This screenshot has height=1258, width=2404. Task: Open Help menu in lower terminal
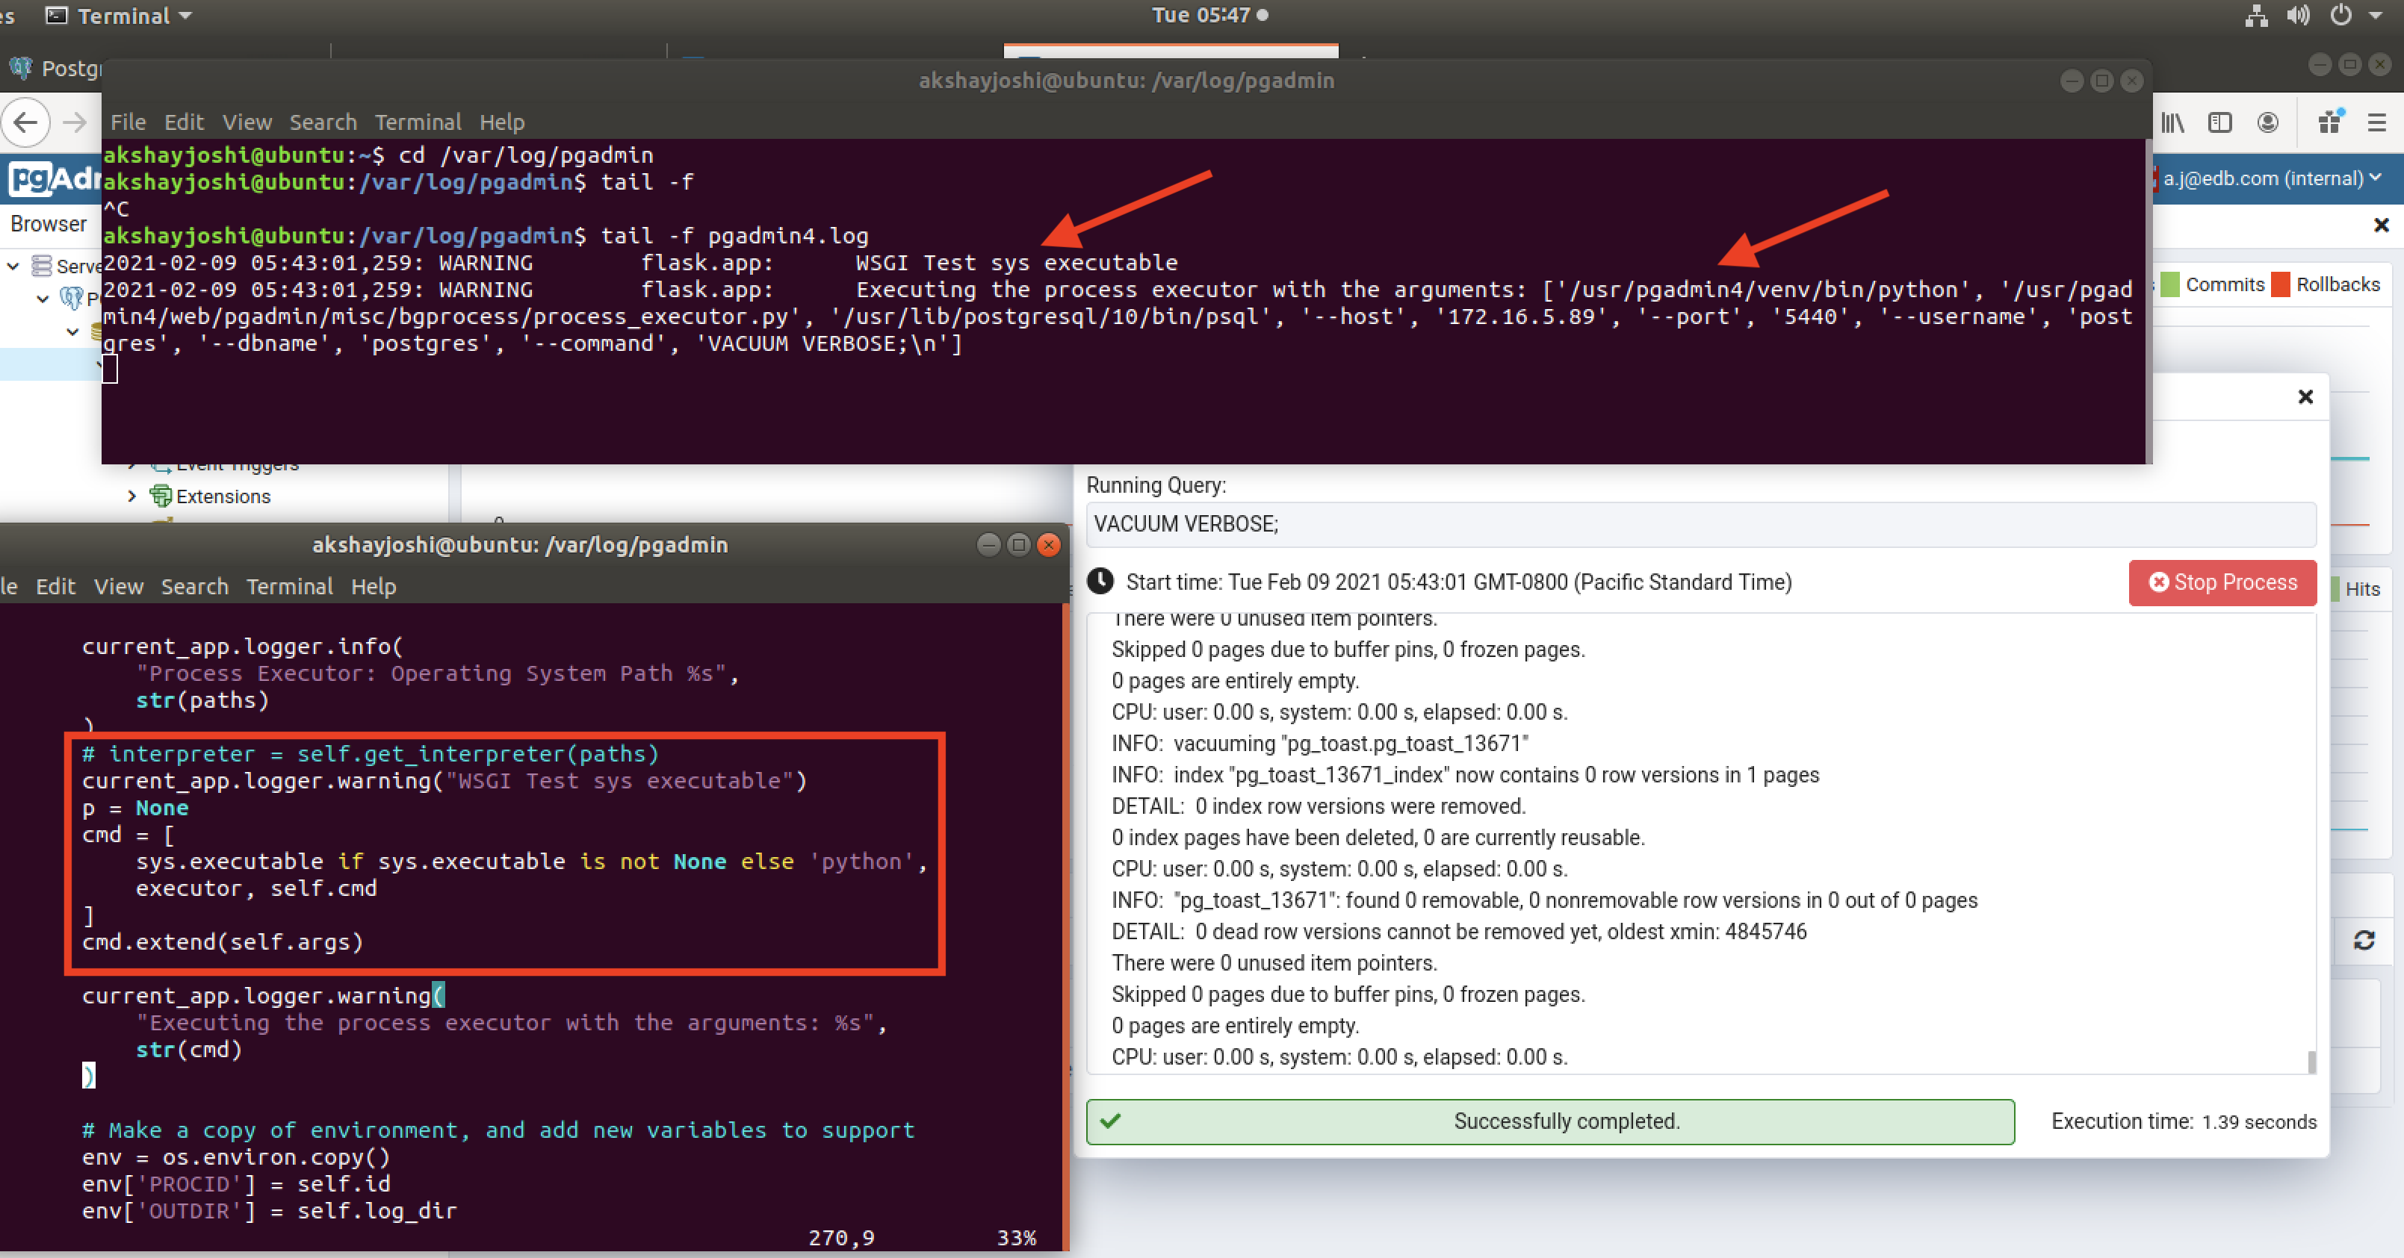374,587
